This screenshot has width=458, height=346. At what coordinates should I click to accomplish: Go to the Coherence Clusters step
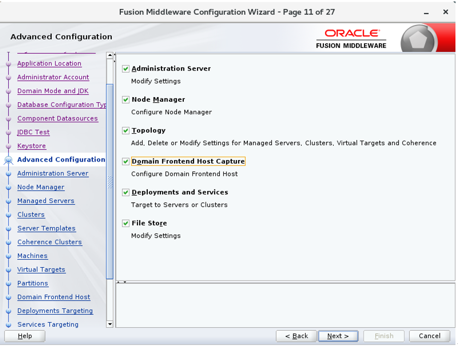[50, 242]
